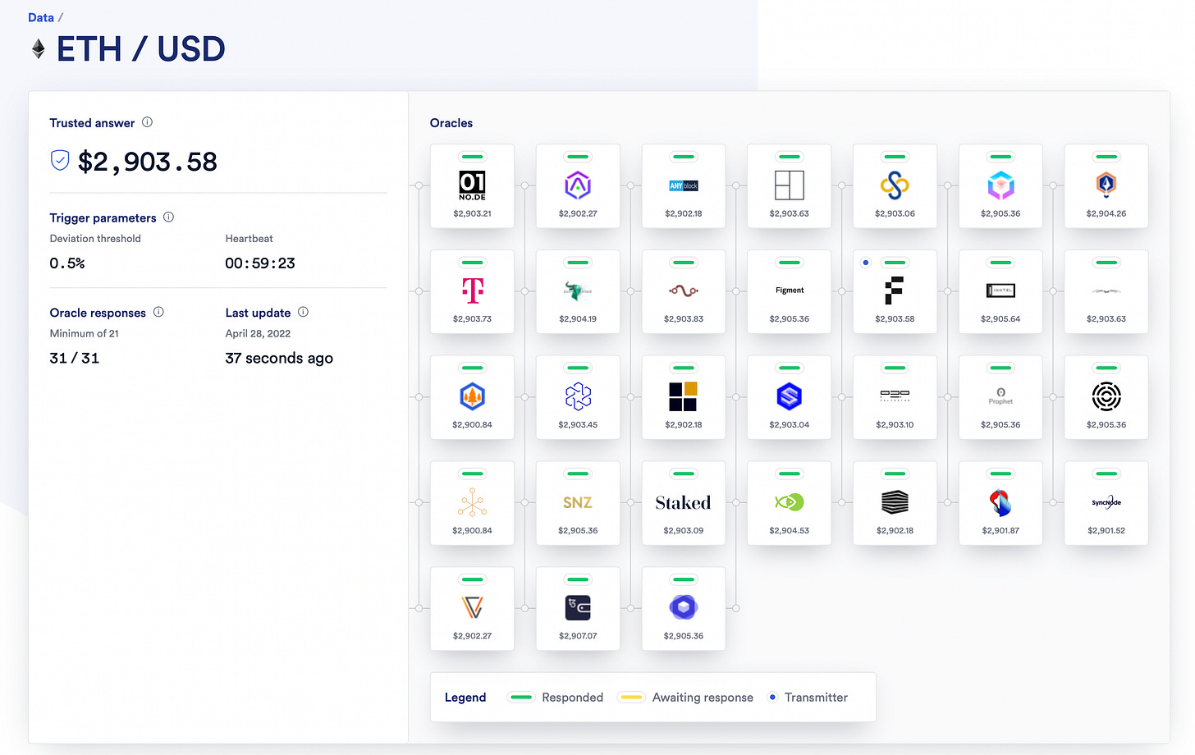
Task: Click the '37 seconds ago' last update text
Action: pos(279,358)
